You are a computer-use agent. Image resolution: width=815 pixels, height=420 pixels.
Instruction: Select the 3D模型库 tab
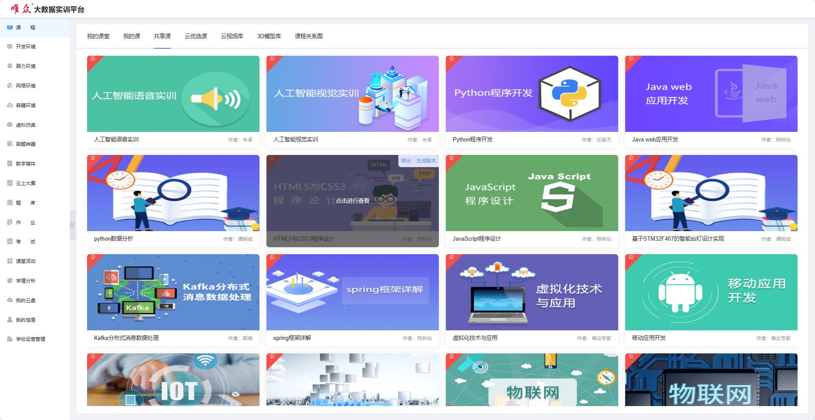coord(269,37)
